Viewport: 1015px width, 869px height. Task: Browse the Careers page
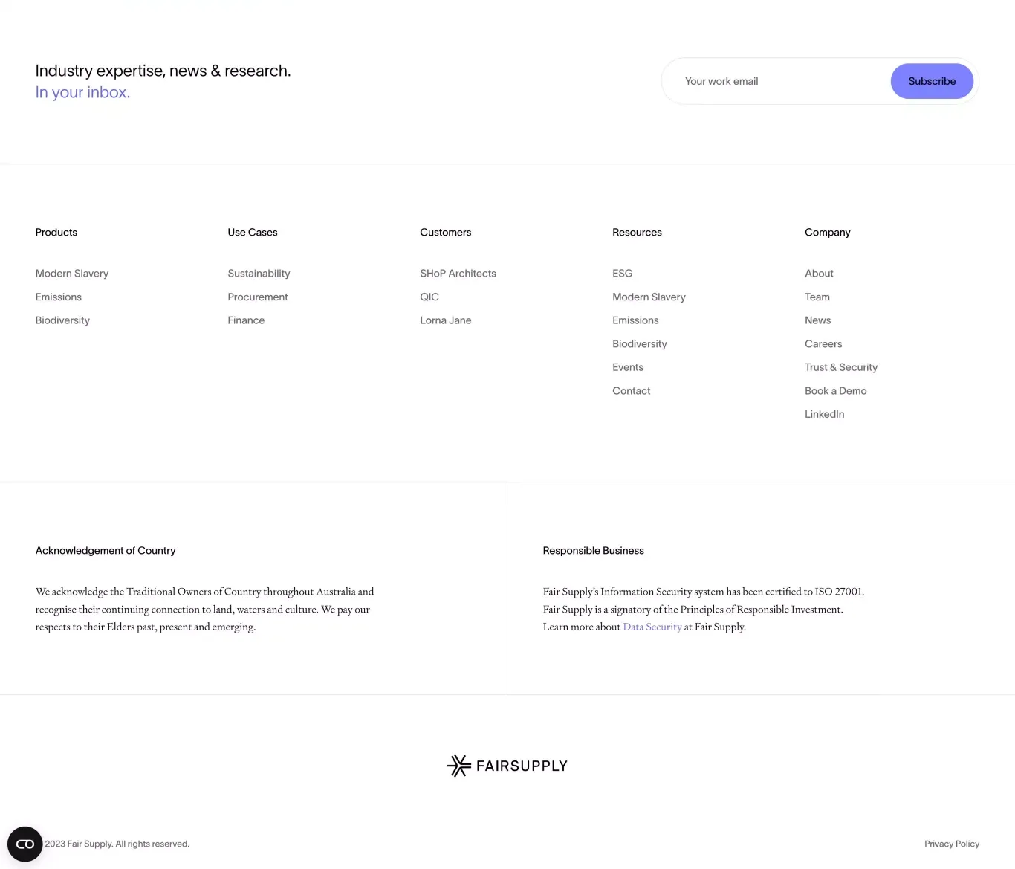[x=823, y=344]
